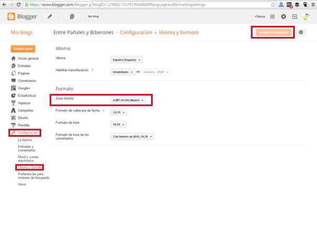Open Campañas in the sidebar
The width and height of the screenshot is (317, 237).
pos(25,110)
